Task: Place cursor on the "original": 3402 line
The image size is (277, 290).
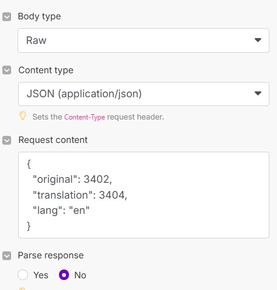Action: (x=72, y=179)
